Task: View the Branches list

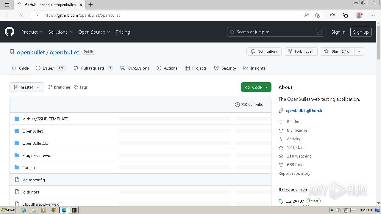Action: coord(59,87)
